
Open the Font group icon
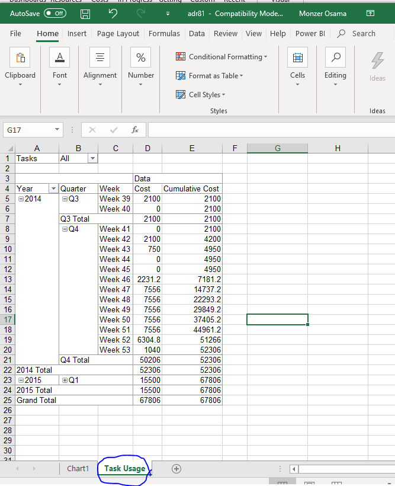point(60,58)
